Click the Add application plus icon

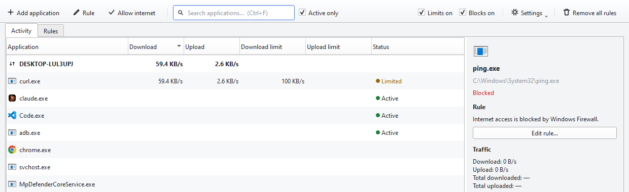tap(11, 13)
